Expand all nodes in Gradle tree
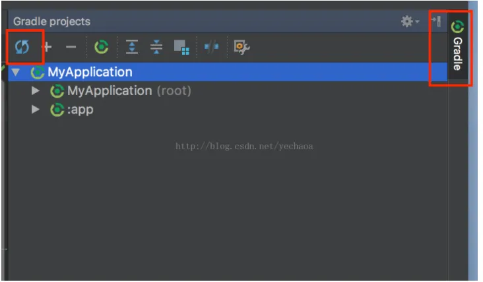The height and width of the screenshot is (282, 483). [132, 47]
